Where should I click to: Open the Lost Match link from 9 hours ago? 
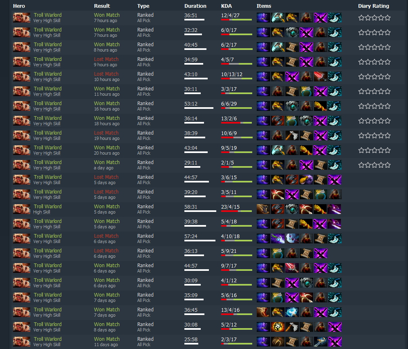pos(106,59)
